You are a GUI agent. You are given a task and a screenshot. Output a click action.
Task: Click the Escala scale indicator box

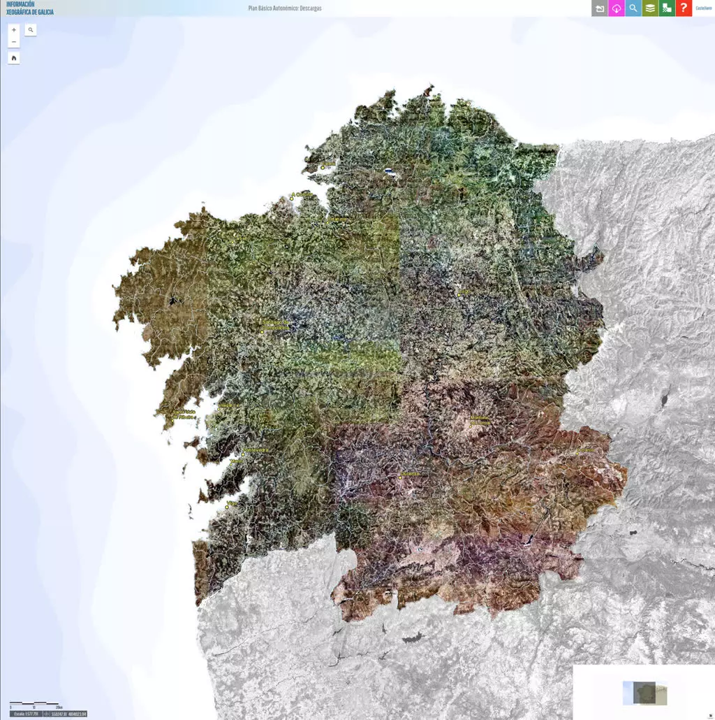pos(26,714)
